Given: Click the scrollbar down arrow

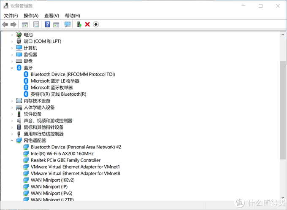Looking at the screenshot, I should click(283, 198).
